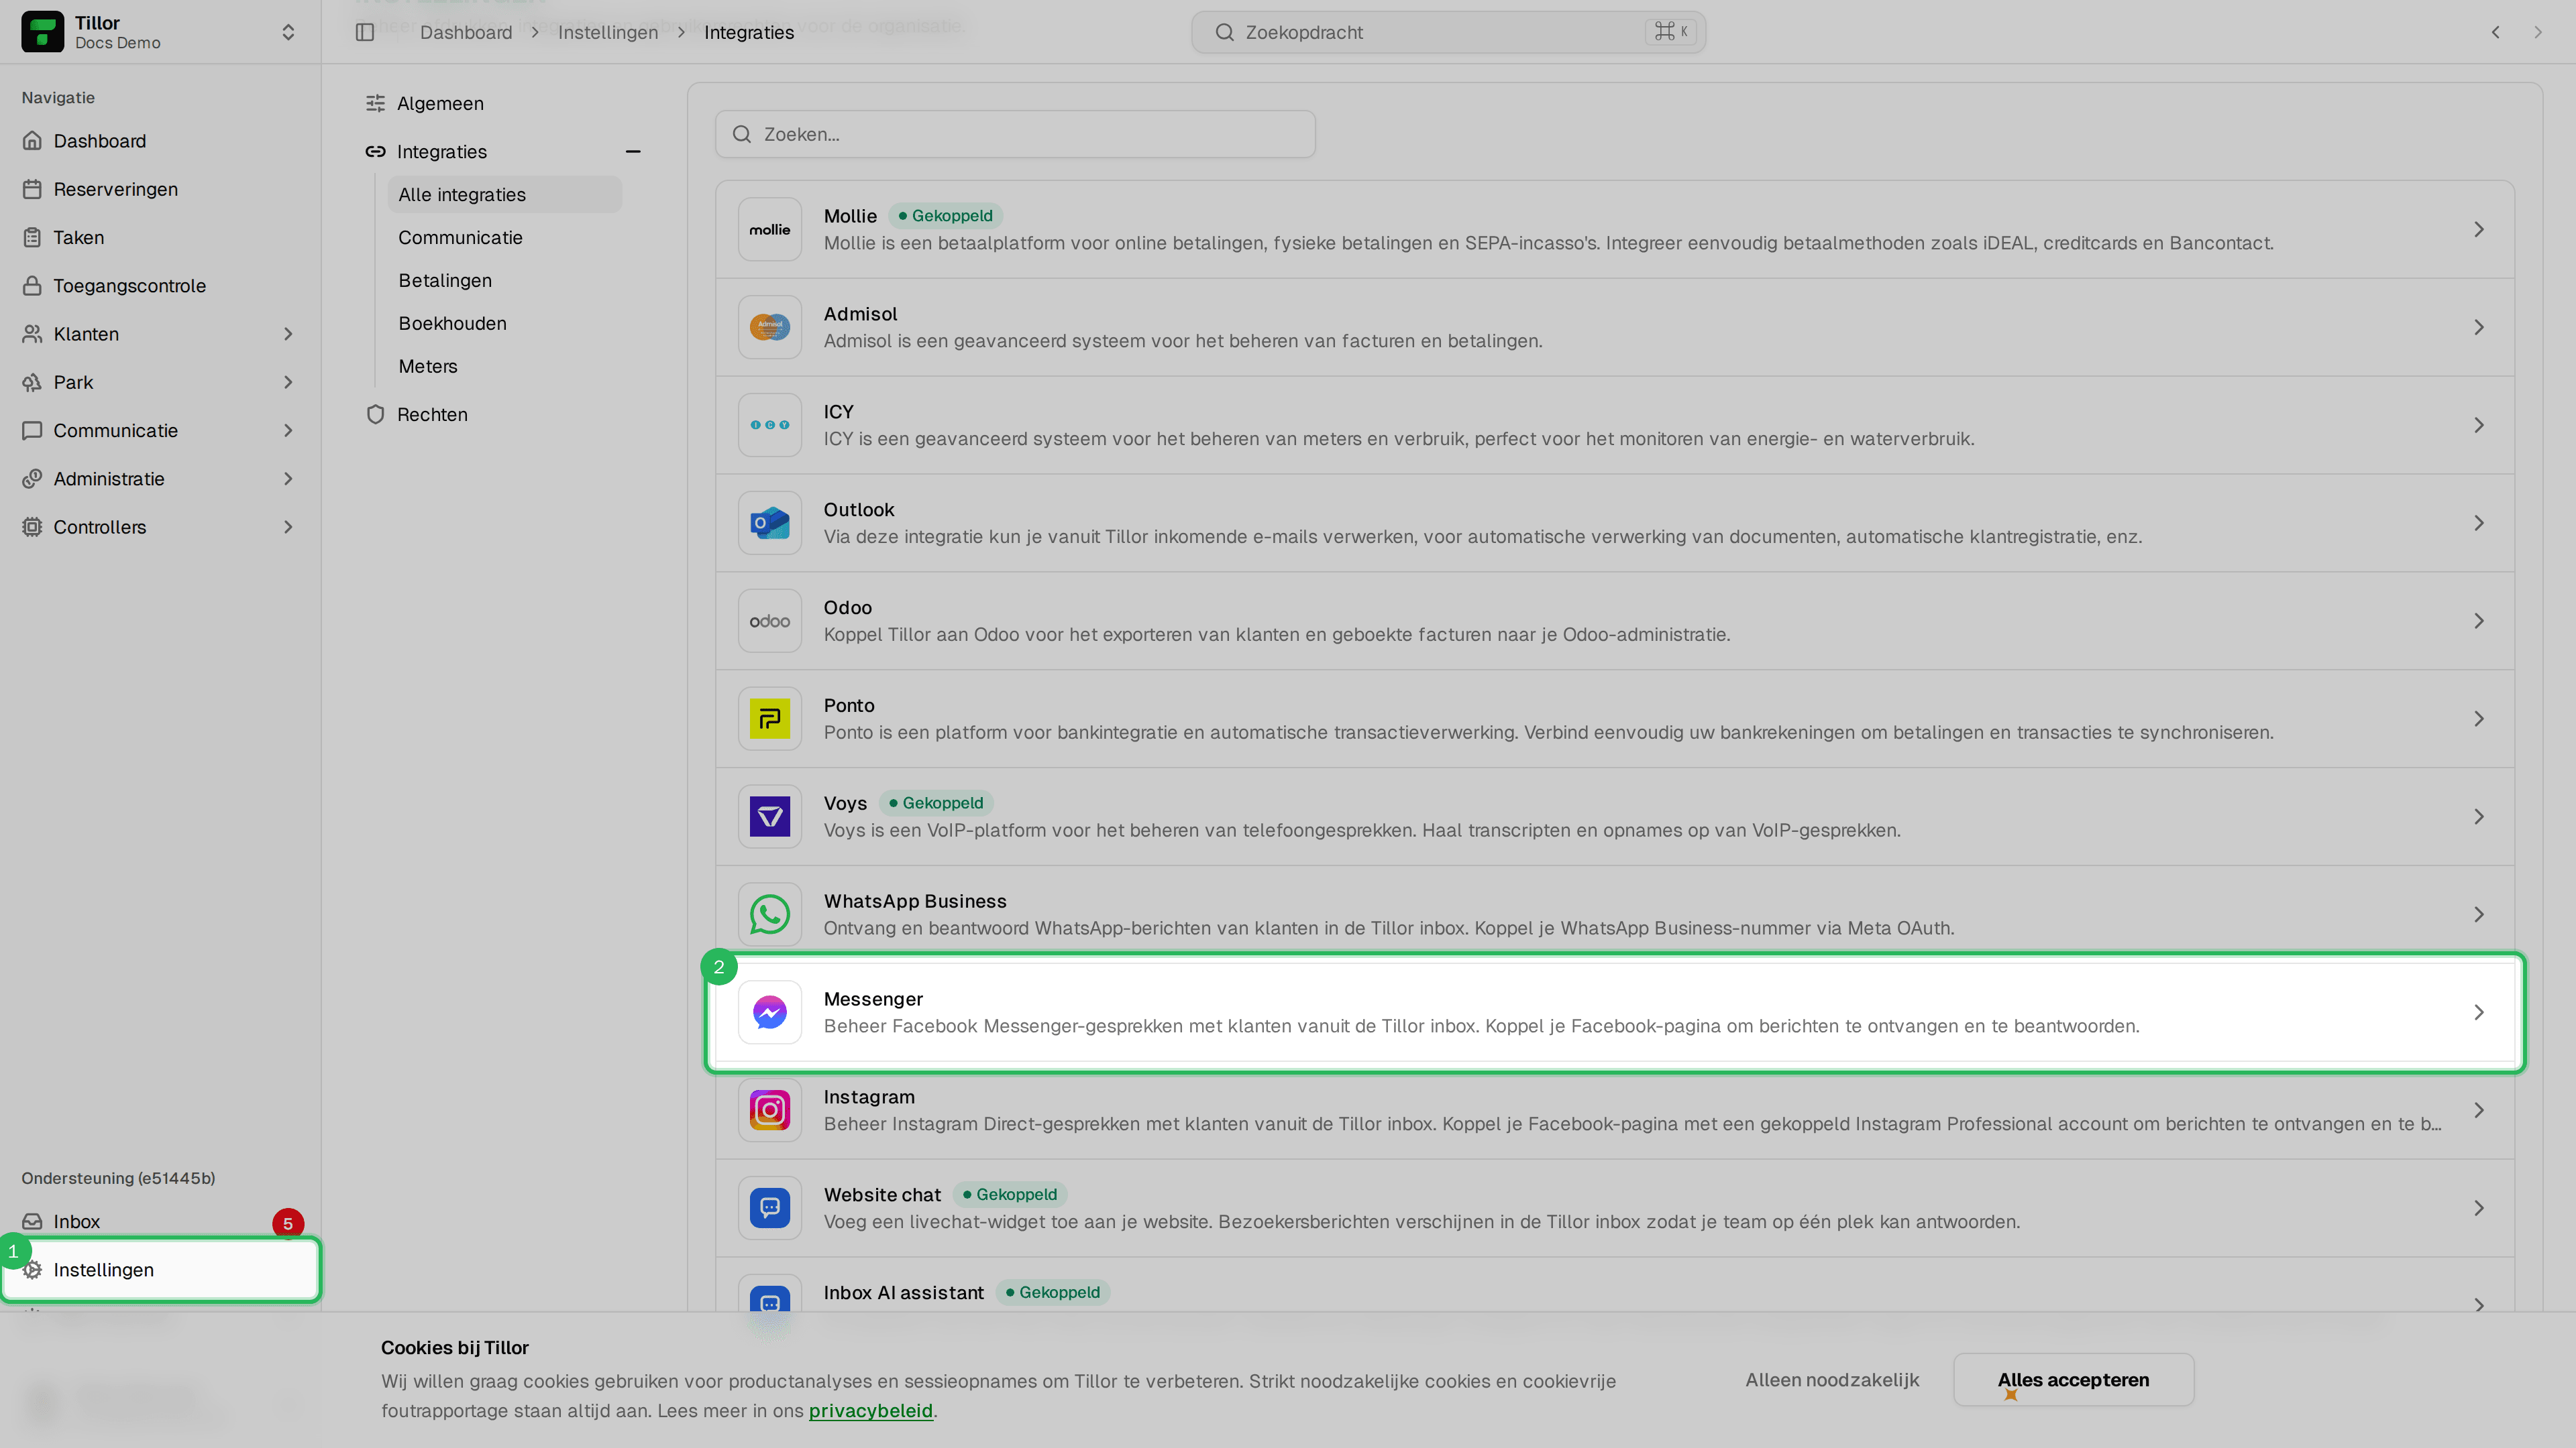
Task: Toggle the sidebar panel icon
Action: [x=365, y=32]
